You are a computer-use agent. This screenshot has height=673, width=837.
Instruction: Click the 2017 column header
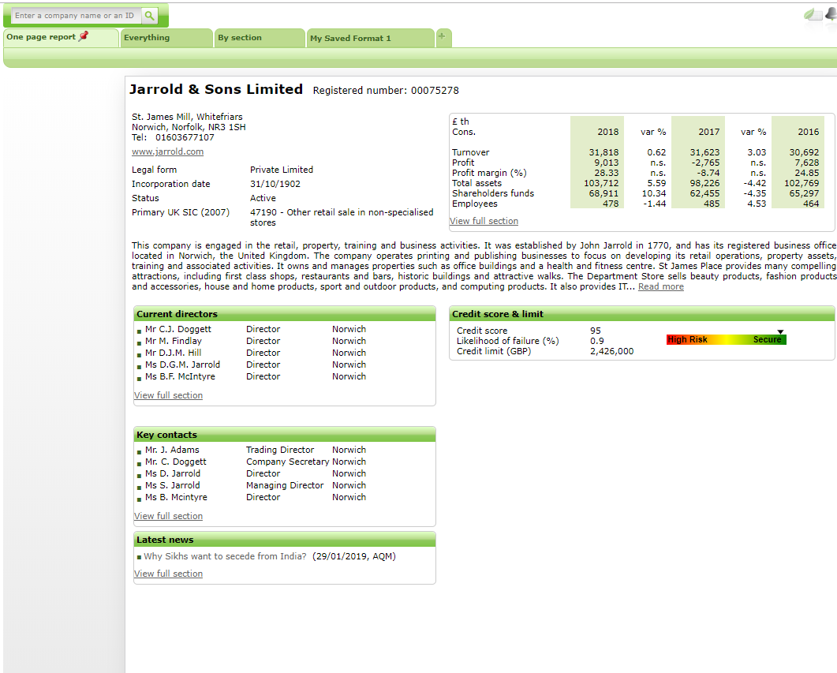coord(709,132)
